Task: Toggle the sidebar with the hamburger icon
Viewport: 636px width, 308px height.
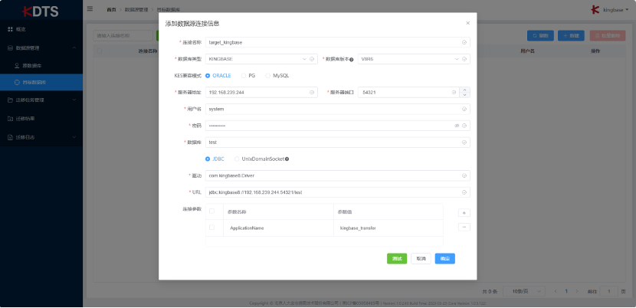Action: coord(90,8)
